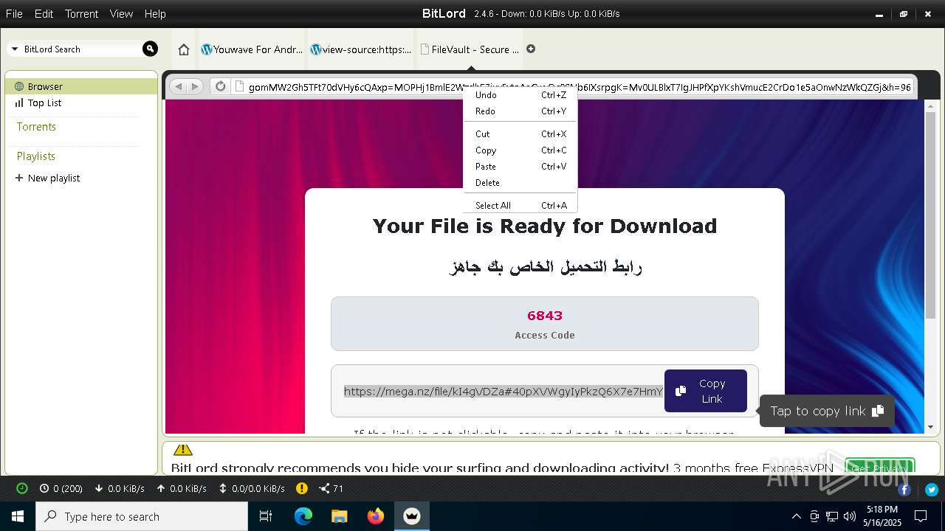
Task: Click the Copy Link button
Action: click(706, 391)
